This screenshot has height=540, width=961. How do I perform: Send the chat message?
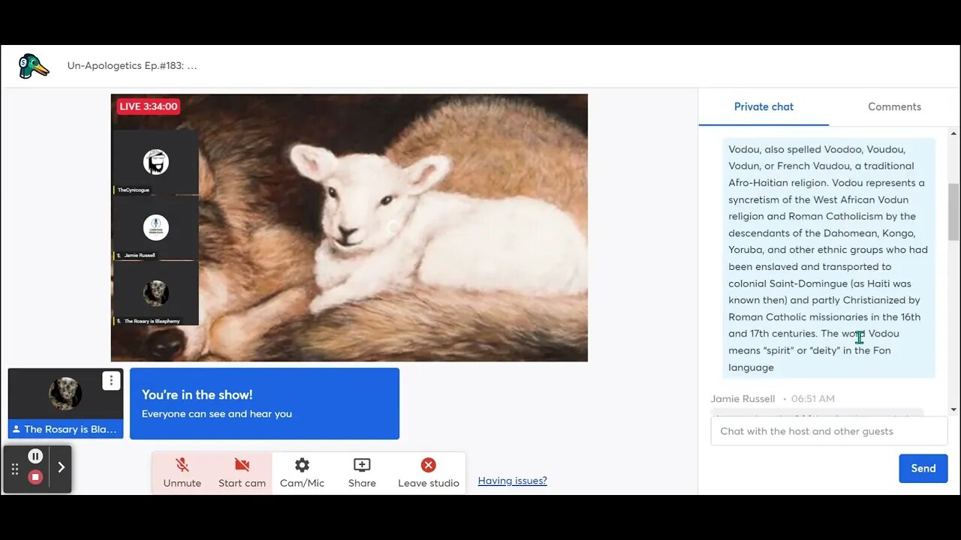coord(923,468)
